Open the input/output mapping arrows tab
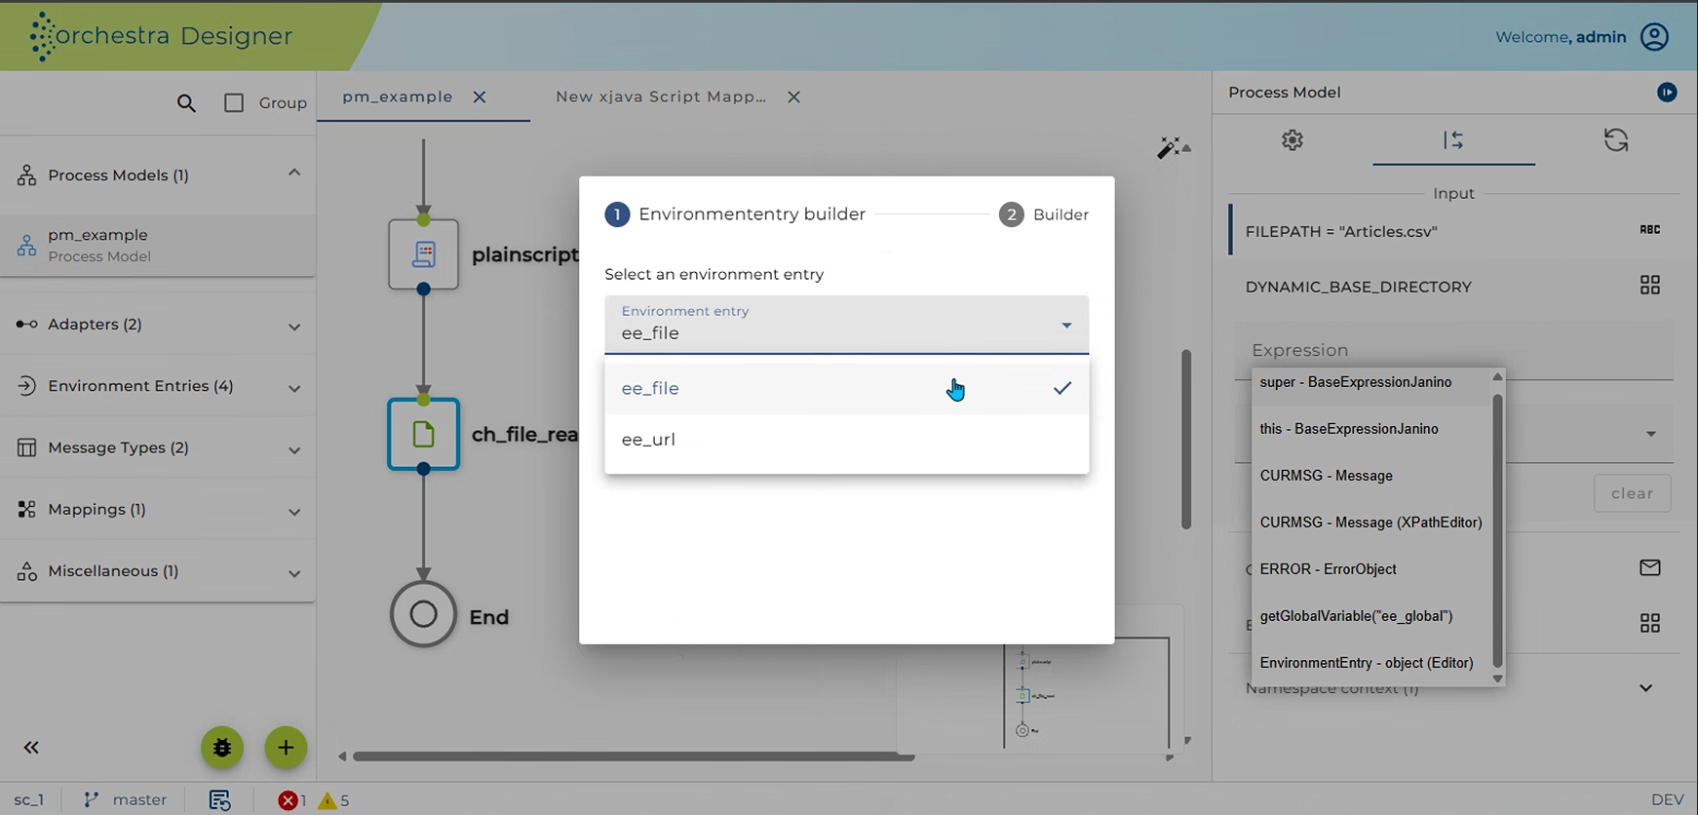This screenshot has height=815, width=1698. coord(1453,140)
